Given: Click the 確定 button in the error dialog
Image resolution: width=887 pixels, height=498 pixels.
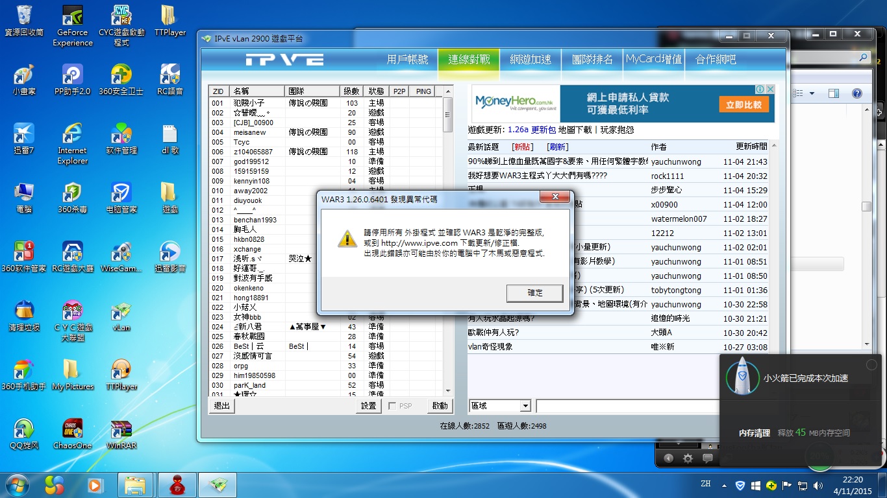Looking at the screenshot, I should [534, 293].
